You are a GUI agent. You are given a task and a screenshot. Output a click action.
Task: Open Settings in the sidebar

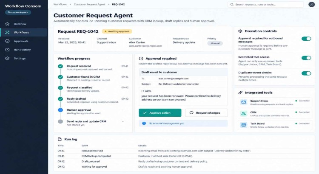(x=20, y=58)
